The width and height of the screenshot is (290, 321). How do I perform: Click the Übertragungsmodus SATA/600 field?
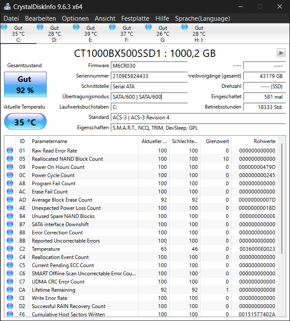[149, 97]
